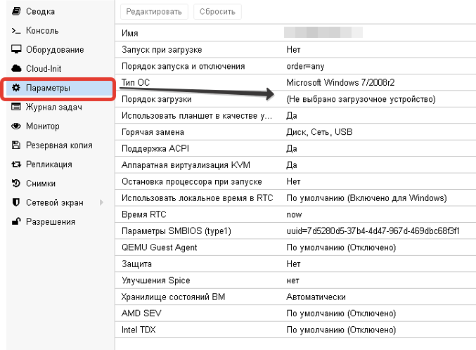Select the Параметры SMBIOS (type1) row

coord(294,231)
